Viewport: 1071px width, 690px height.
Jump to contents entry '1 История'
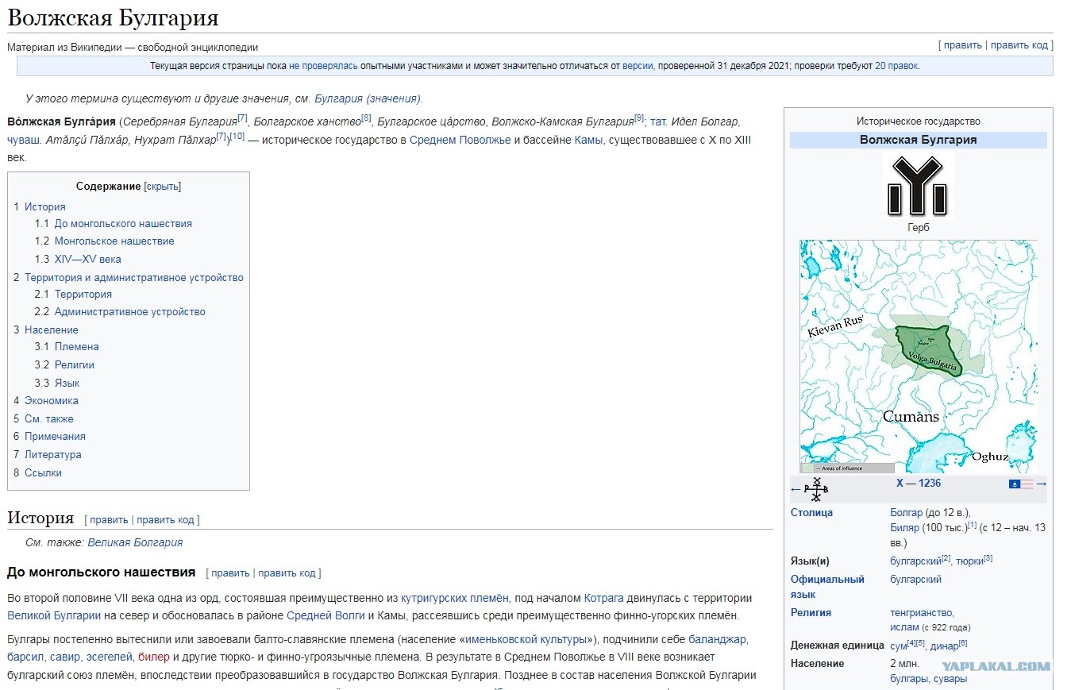pyautogui.click(x=40, y=207)
